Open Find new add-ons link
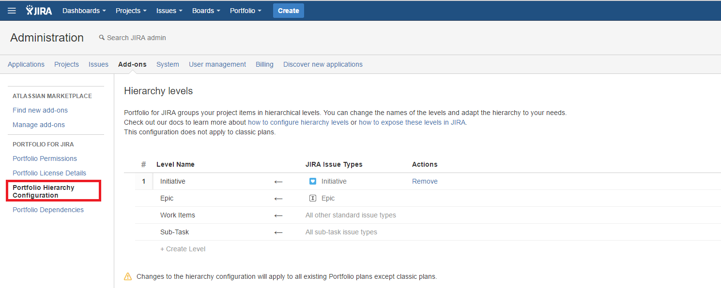 point(40,110)
